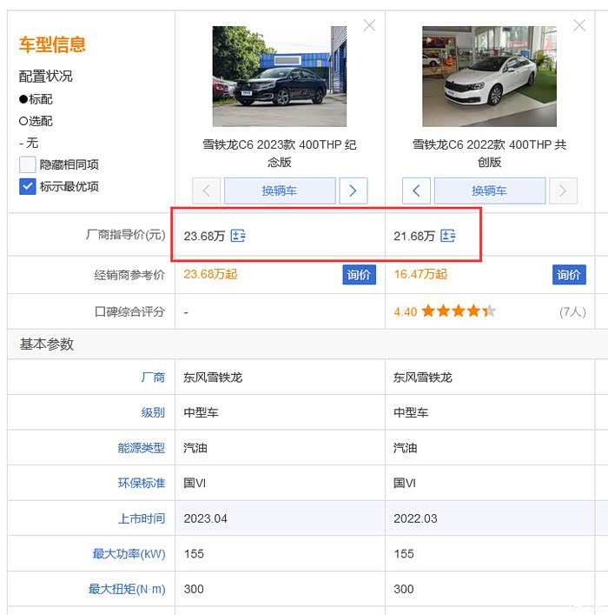Open 换辆车 selector for 2023款 C6

point(280,191)
